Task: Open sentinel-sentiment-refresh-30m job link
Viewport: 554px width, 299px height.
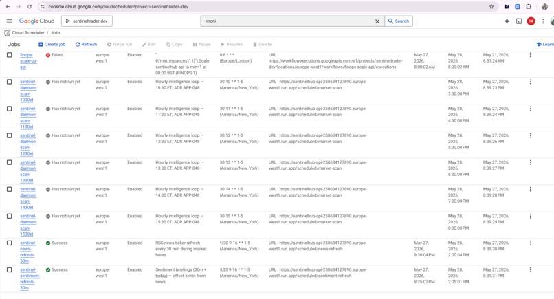Action: pyautogui.click(x=30, y=279)
